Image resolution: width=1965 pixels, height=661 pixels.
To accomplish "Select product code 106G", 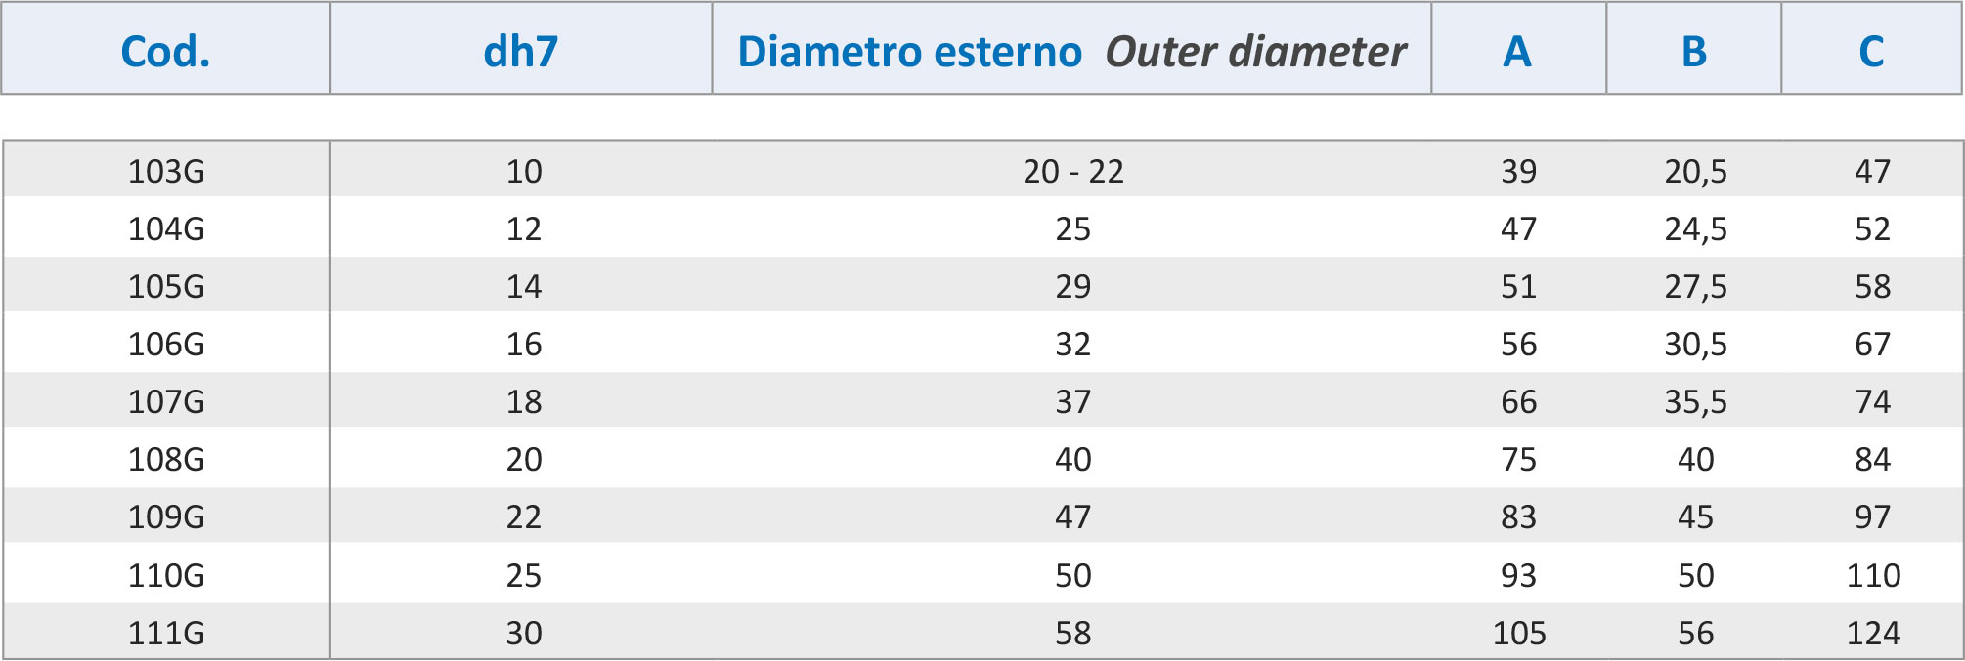I will (x=166, y=344).
